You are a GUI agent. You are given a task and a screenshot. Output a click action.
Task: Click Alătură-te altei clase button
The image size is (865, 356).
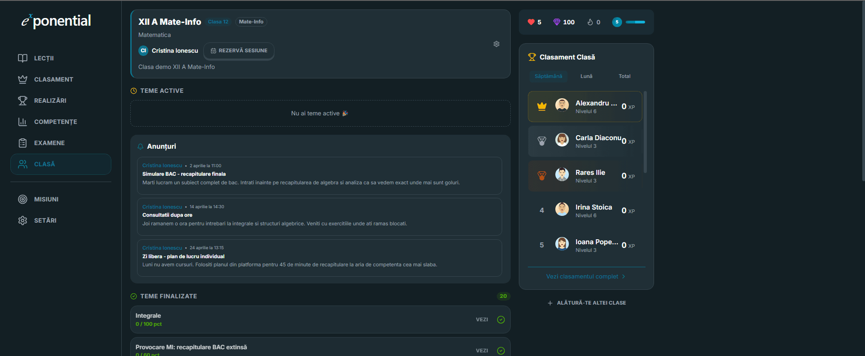coord(586,303)
